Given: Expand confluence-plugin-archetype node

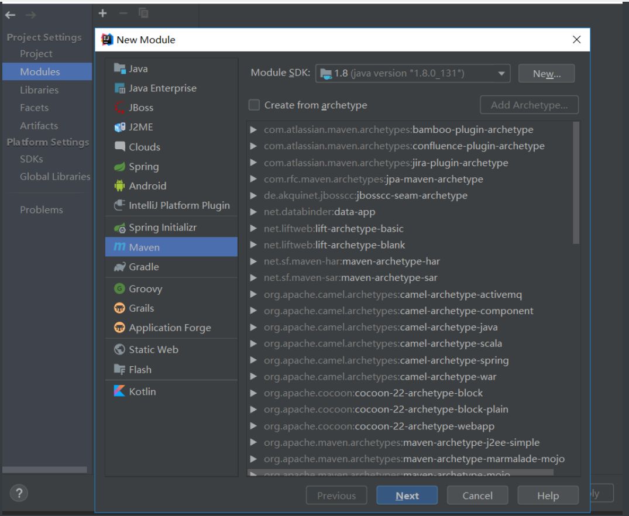Looking at the screenshot, I should (x=253, y=146).
